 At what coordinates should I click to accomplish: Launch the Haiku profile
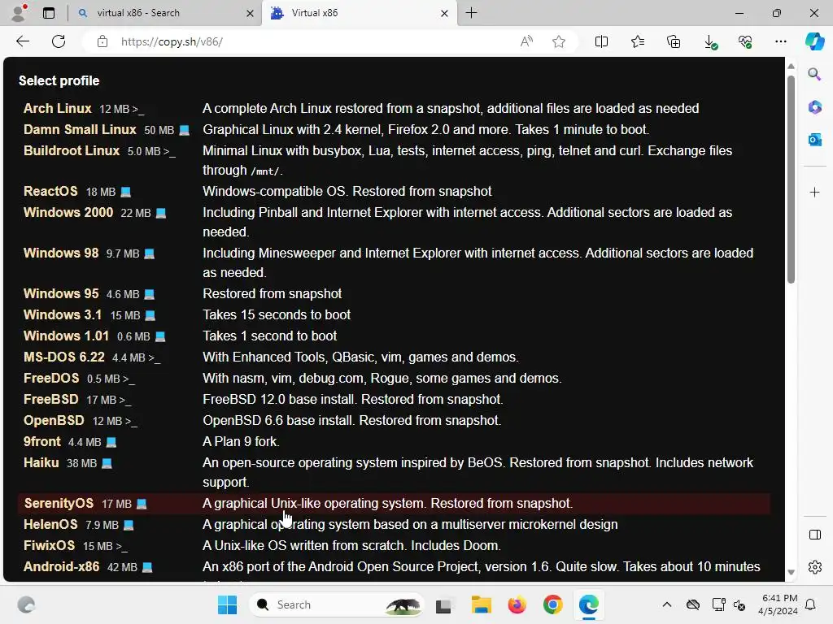(41, 462)
